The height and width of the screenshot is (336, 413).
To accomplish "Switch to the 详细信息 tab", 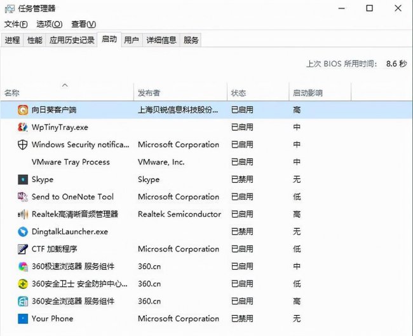I will click(x=161, y=40).
